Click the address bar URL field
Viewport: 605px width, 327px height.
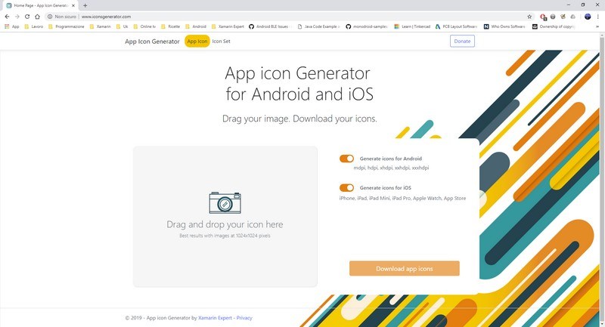[290, 17]
